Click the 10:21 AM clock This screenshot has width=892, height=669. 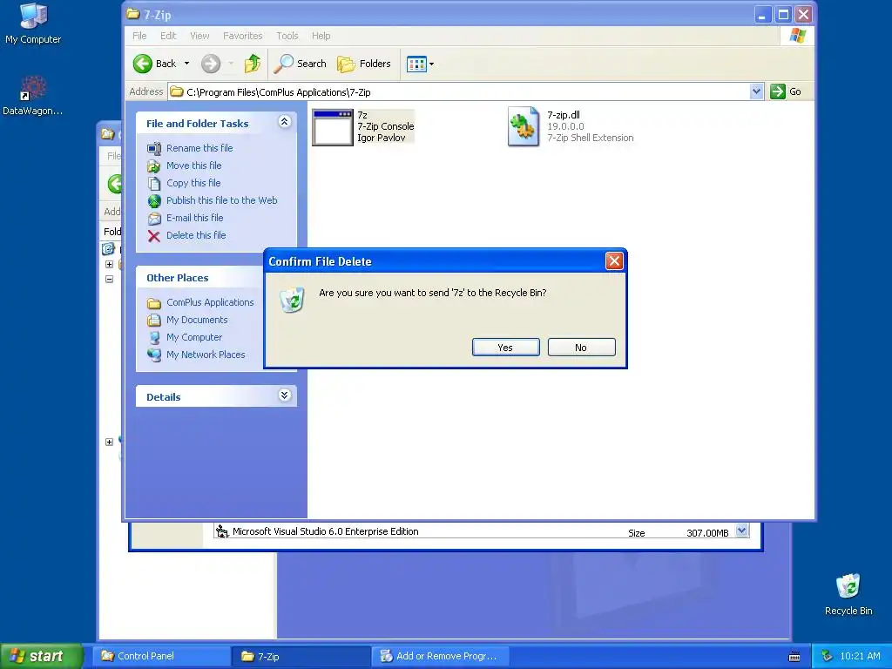tap(860, 656)
